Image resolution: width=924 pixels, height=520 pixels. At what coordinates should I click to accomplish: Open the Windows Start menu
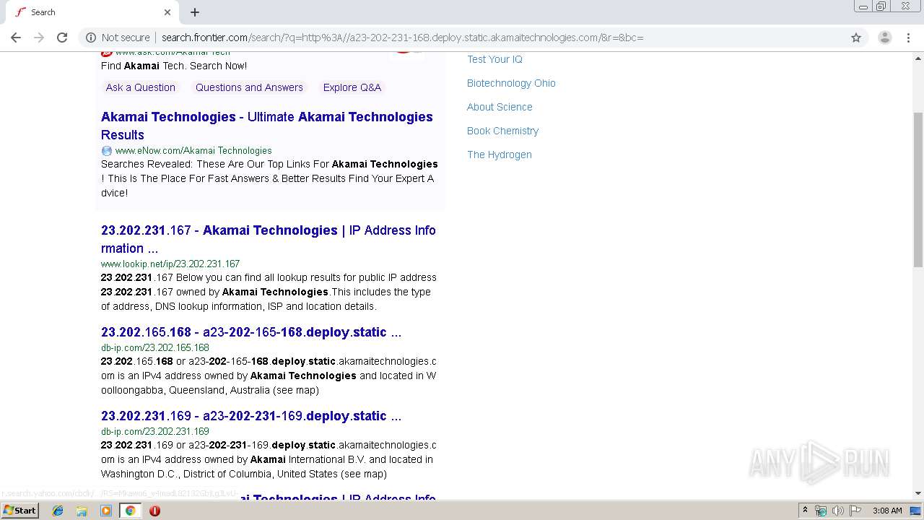pyautogui.click(x=19, y=510)
